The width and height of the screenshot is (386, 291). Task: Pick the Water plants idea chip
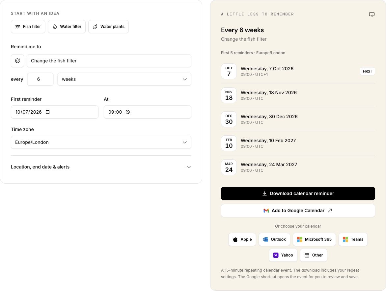click(x=109, y=27)
